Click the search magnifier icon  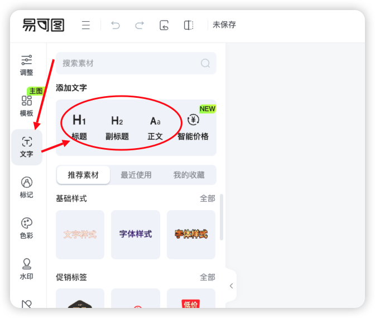205,63
